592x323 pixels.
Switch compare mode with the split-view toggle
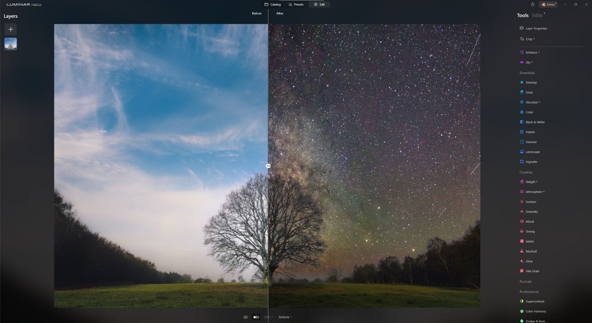pos(256,317)
